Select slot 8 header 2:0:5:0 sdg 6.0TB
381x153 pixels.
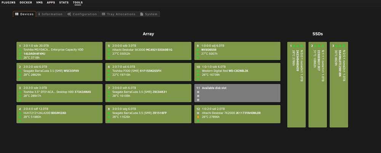pos(124,109)
